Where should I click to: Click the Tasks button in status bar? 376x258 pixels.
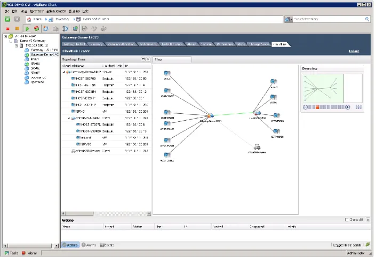pos(11,253)
